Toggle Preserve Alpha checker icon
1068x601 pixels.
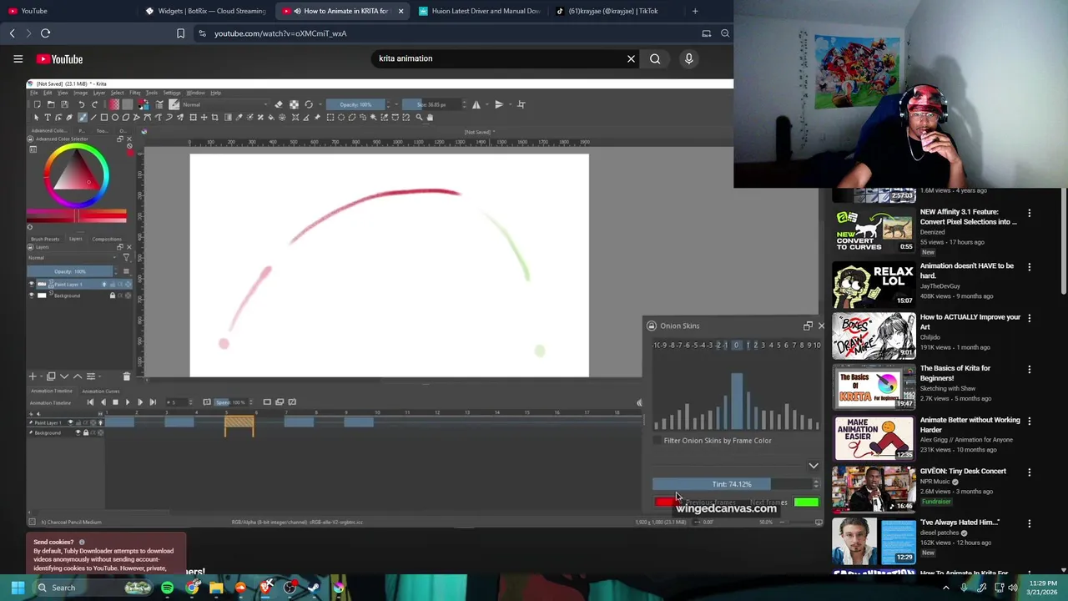click(x=294, y=104)
